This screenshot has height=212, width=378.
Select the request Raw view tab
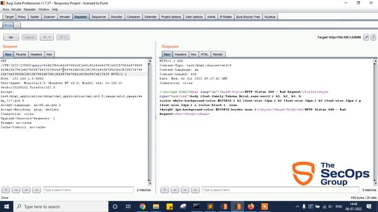pos(8,54)
